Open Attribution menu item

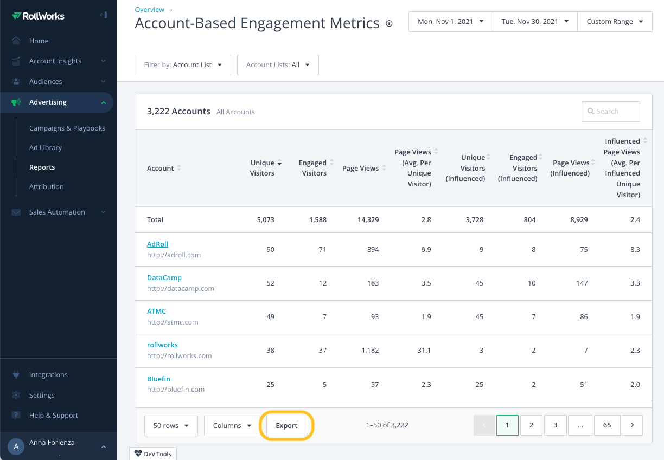[x=47, y=187]
